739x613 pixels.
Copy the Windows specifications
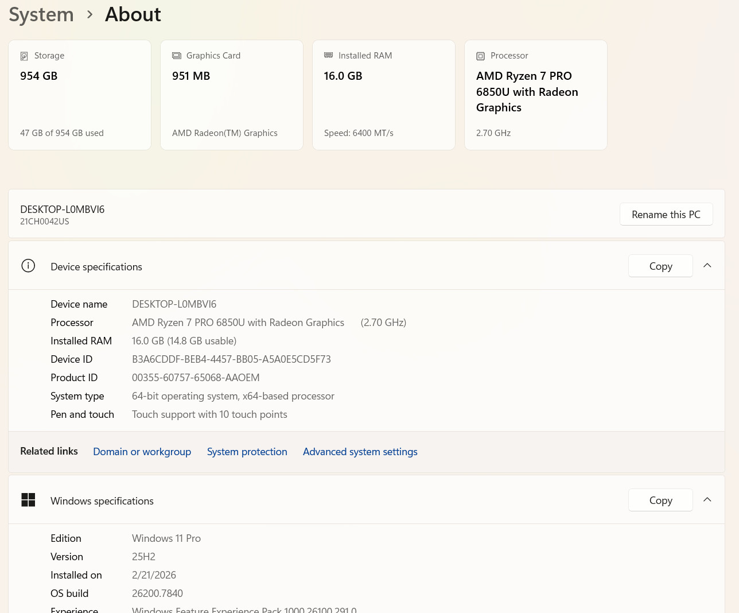(660, 500)
